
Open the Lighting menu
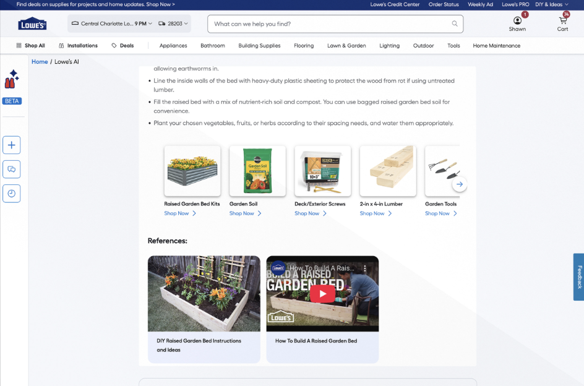coord(390,45)
